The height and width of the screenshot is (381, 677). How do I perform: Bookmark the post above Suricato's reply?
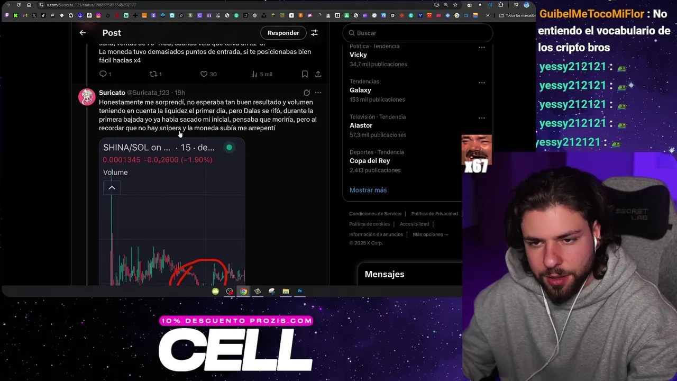[x=305, y=74]
